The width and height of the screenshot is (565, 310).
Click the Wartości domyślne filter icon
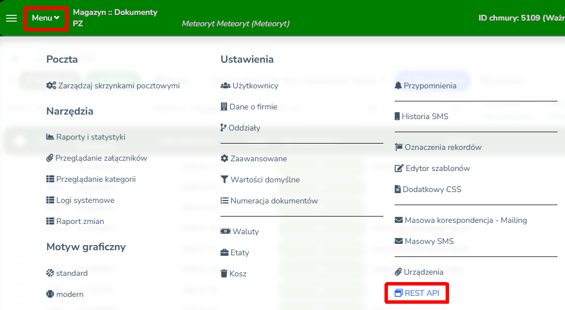click(225, 180)
